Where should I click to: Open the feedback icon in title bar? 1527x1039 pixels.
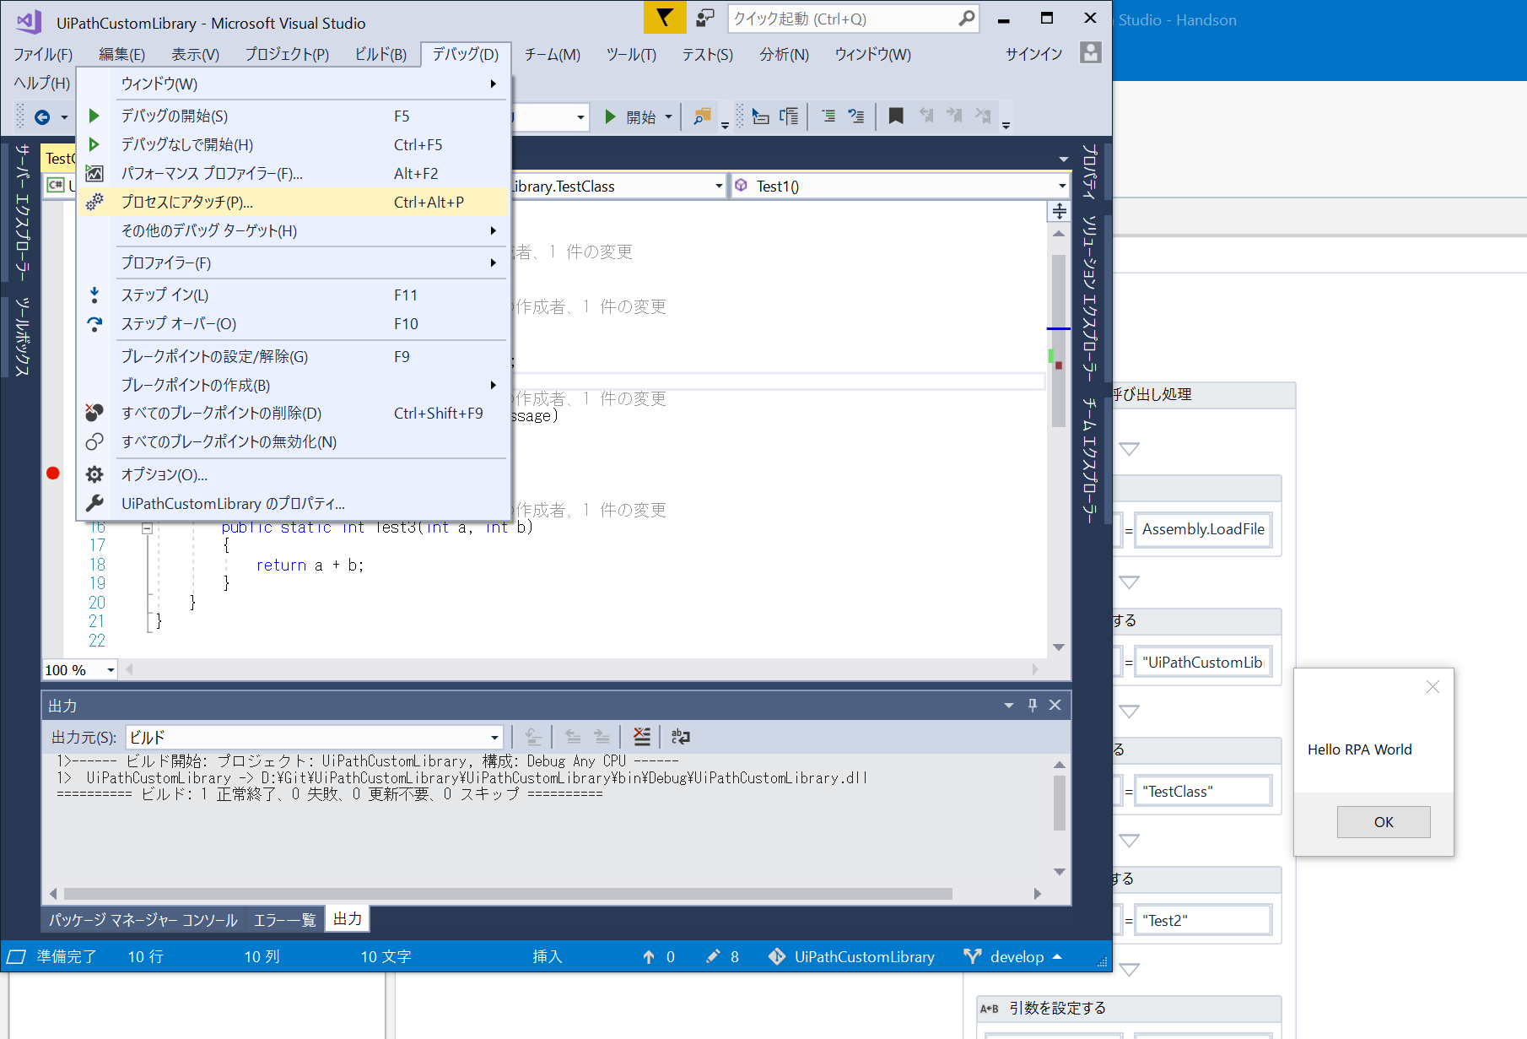pyautogui.click(x=705, y=18)
